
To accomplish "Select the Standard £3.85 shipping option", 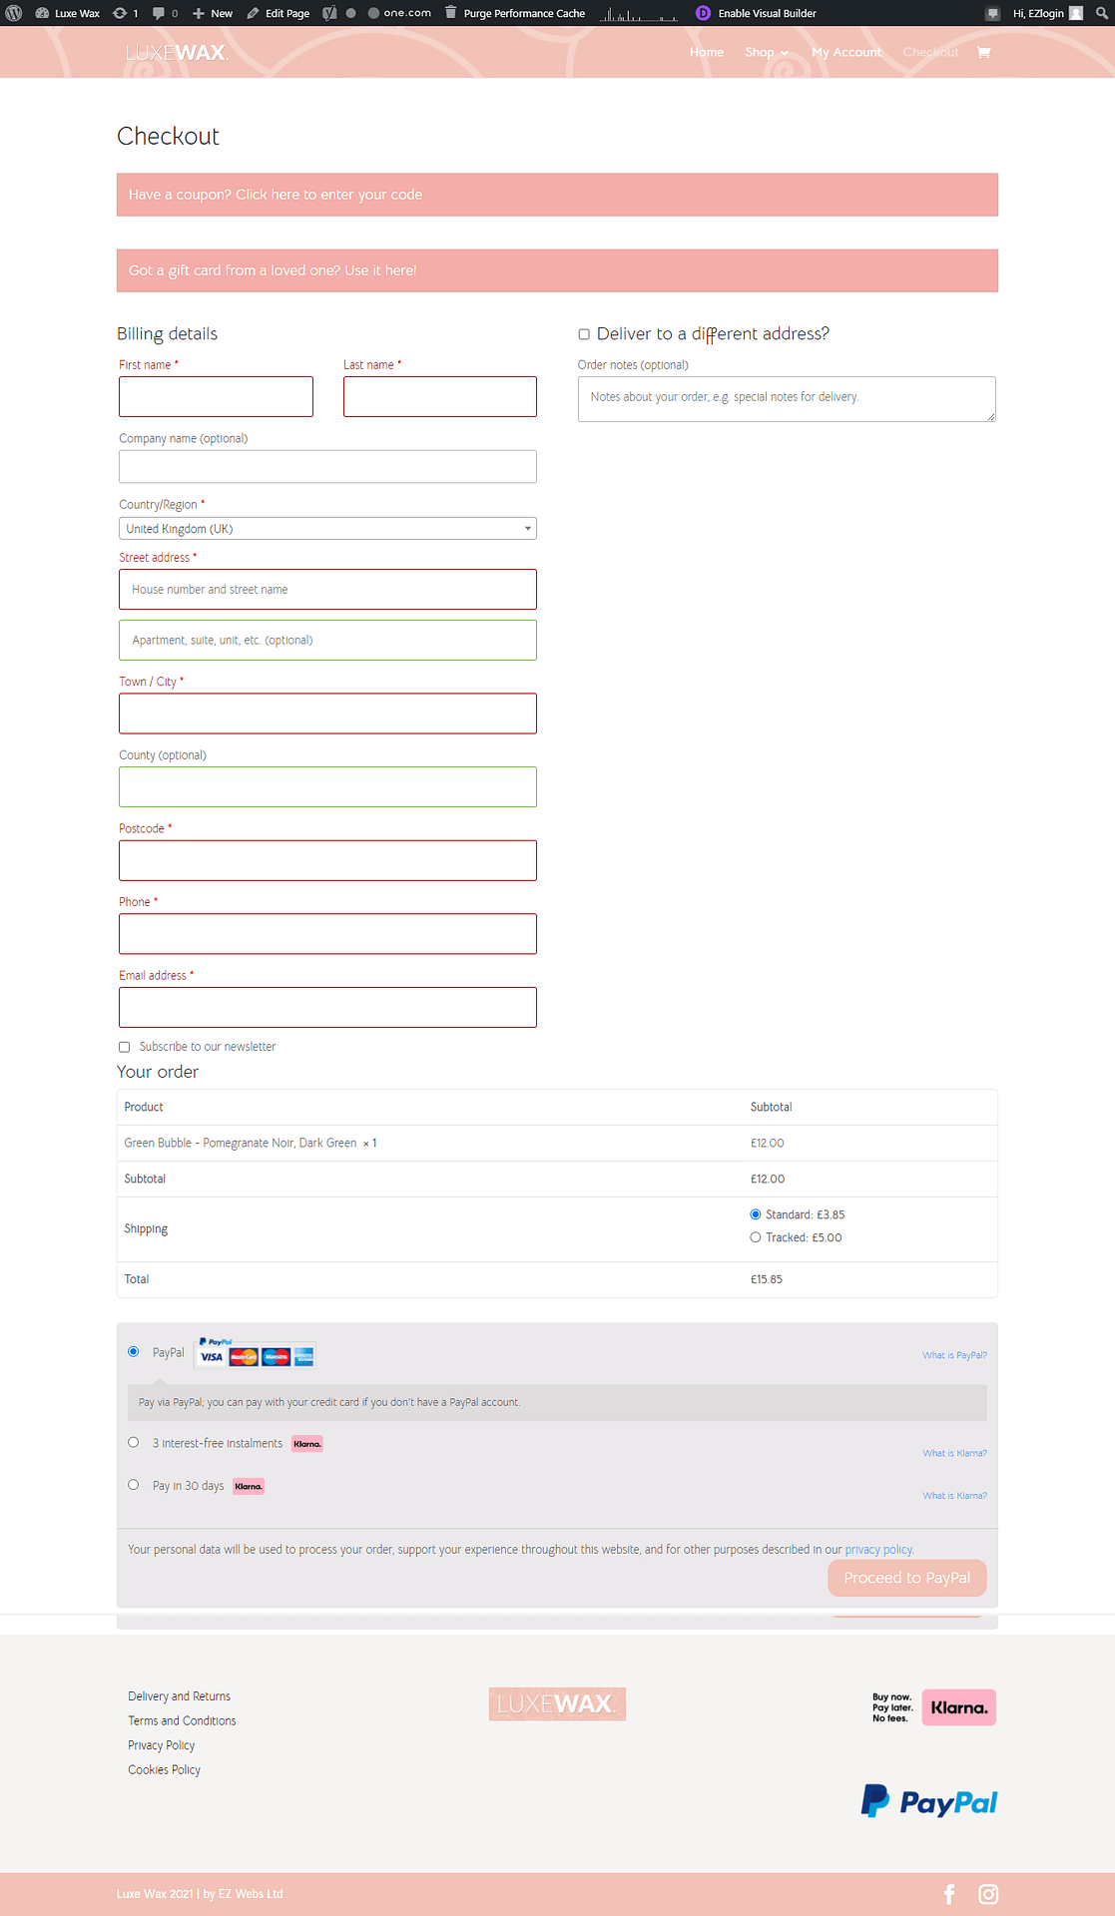I will pos(756,1214).
